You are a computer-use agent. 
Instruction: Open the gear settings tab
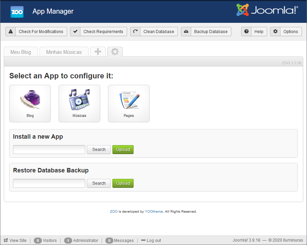point(115,52)
